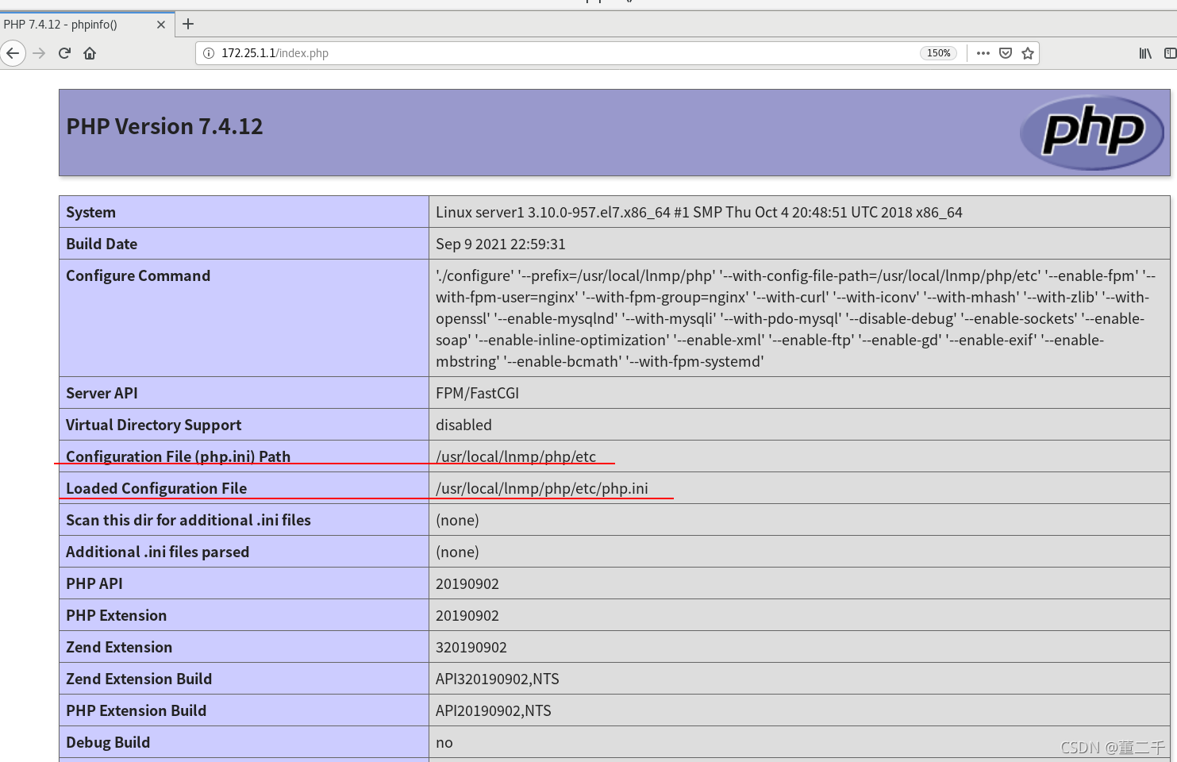Select the Loaded Configuration File label

[156, 488]
